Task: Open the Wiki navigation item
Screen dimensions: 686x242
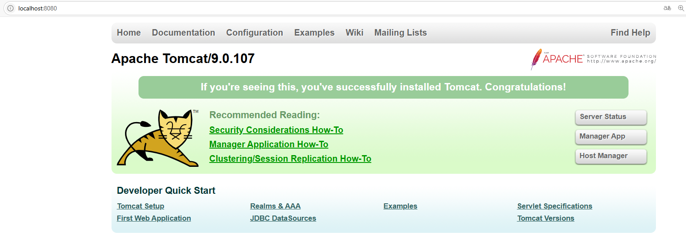Action: [x=354, y=33]
